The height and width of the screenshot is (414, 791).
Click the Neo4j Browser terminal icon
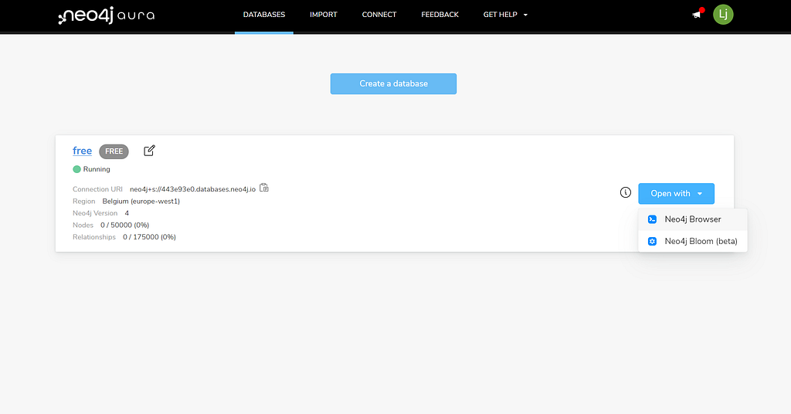tap(652, 219)
